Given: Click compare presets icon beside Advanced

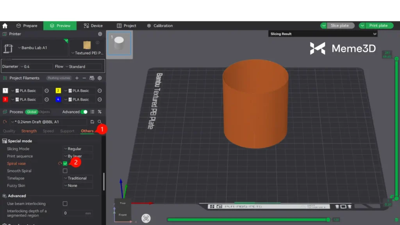Looking at the screenshot, I should (100, 112).
